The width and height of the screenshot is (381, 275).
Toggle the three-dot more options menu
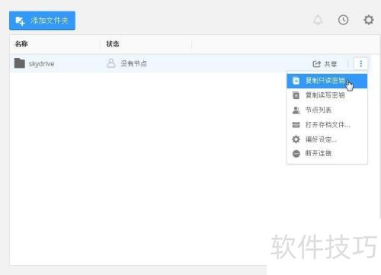click(360, 63)
